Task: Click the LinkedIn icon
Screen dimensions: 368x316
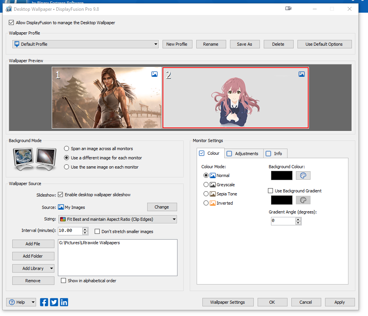Action: [64, 302]
